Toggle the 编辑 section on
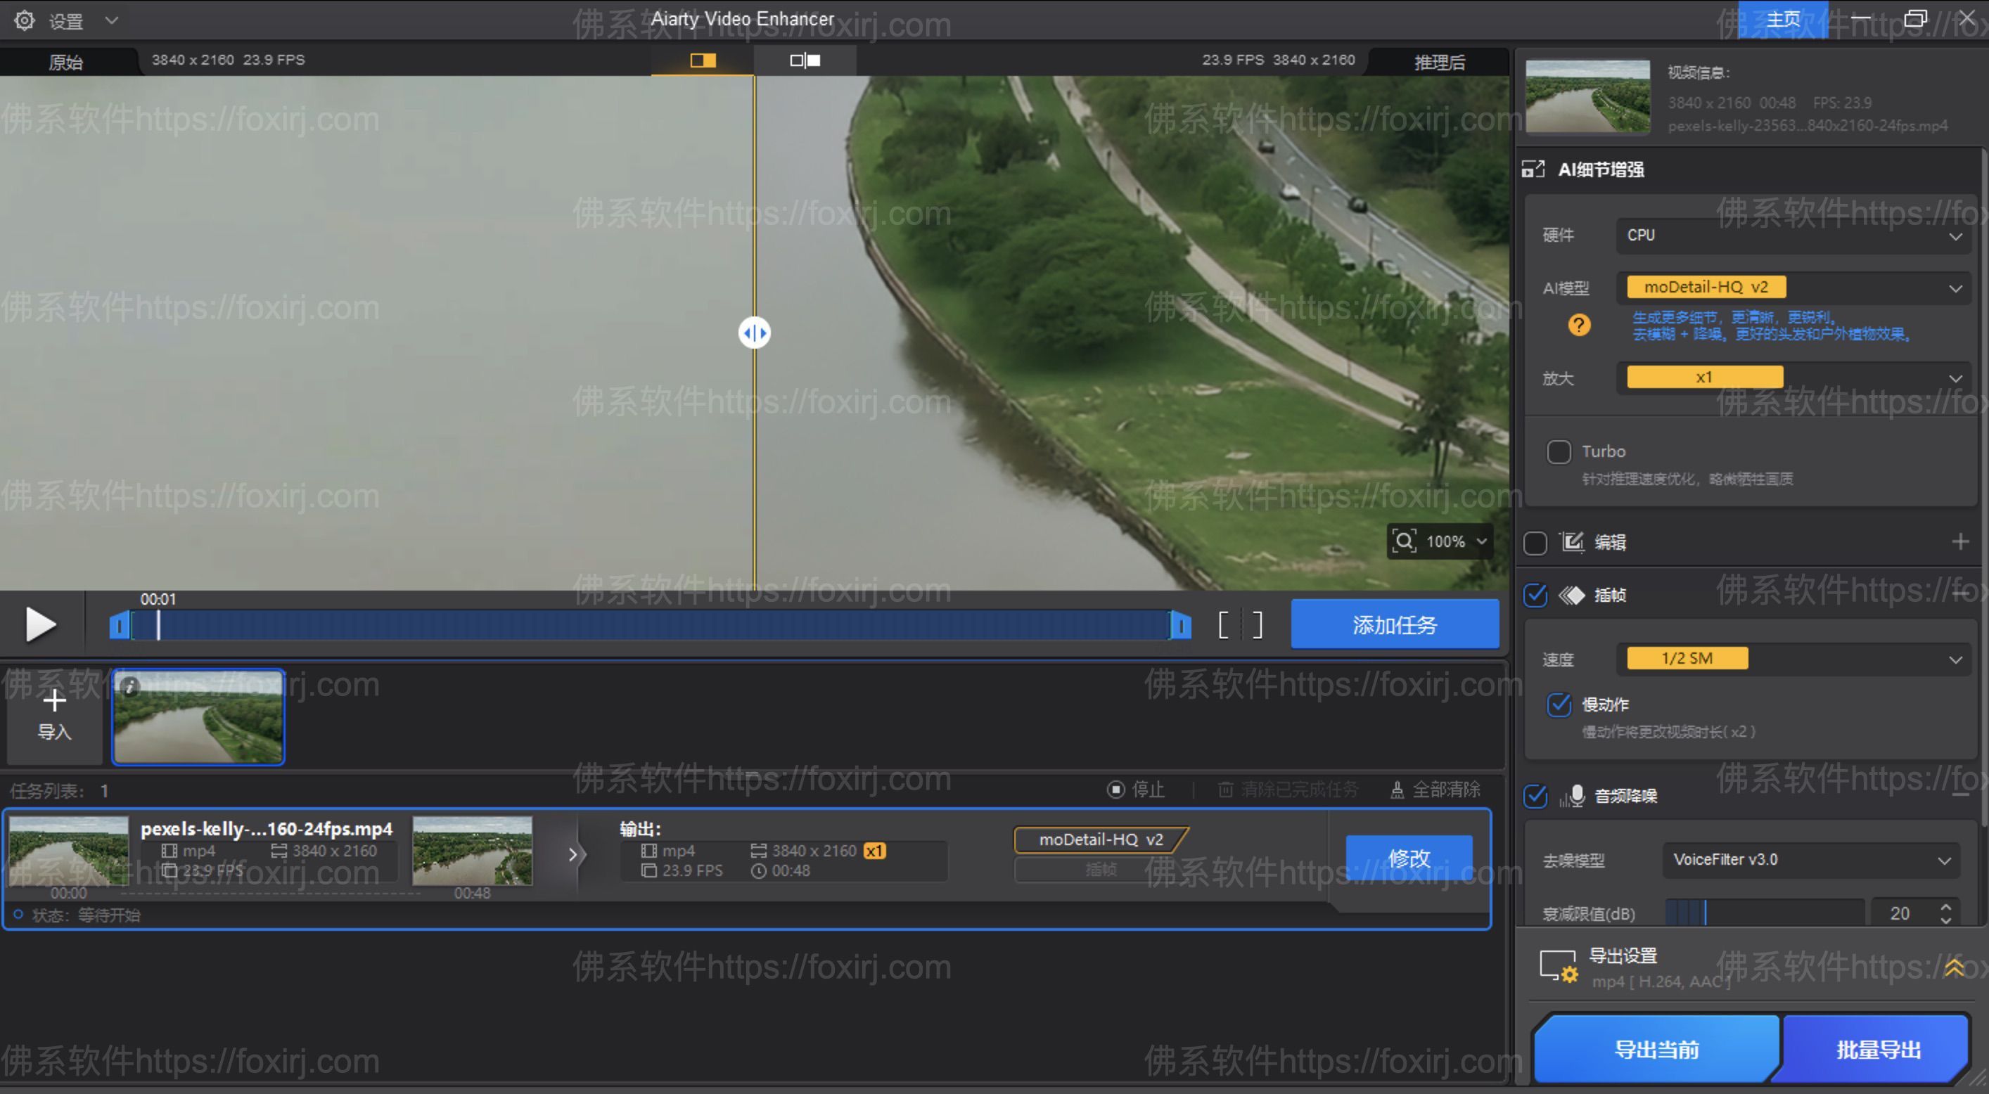 [1535, 543]
